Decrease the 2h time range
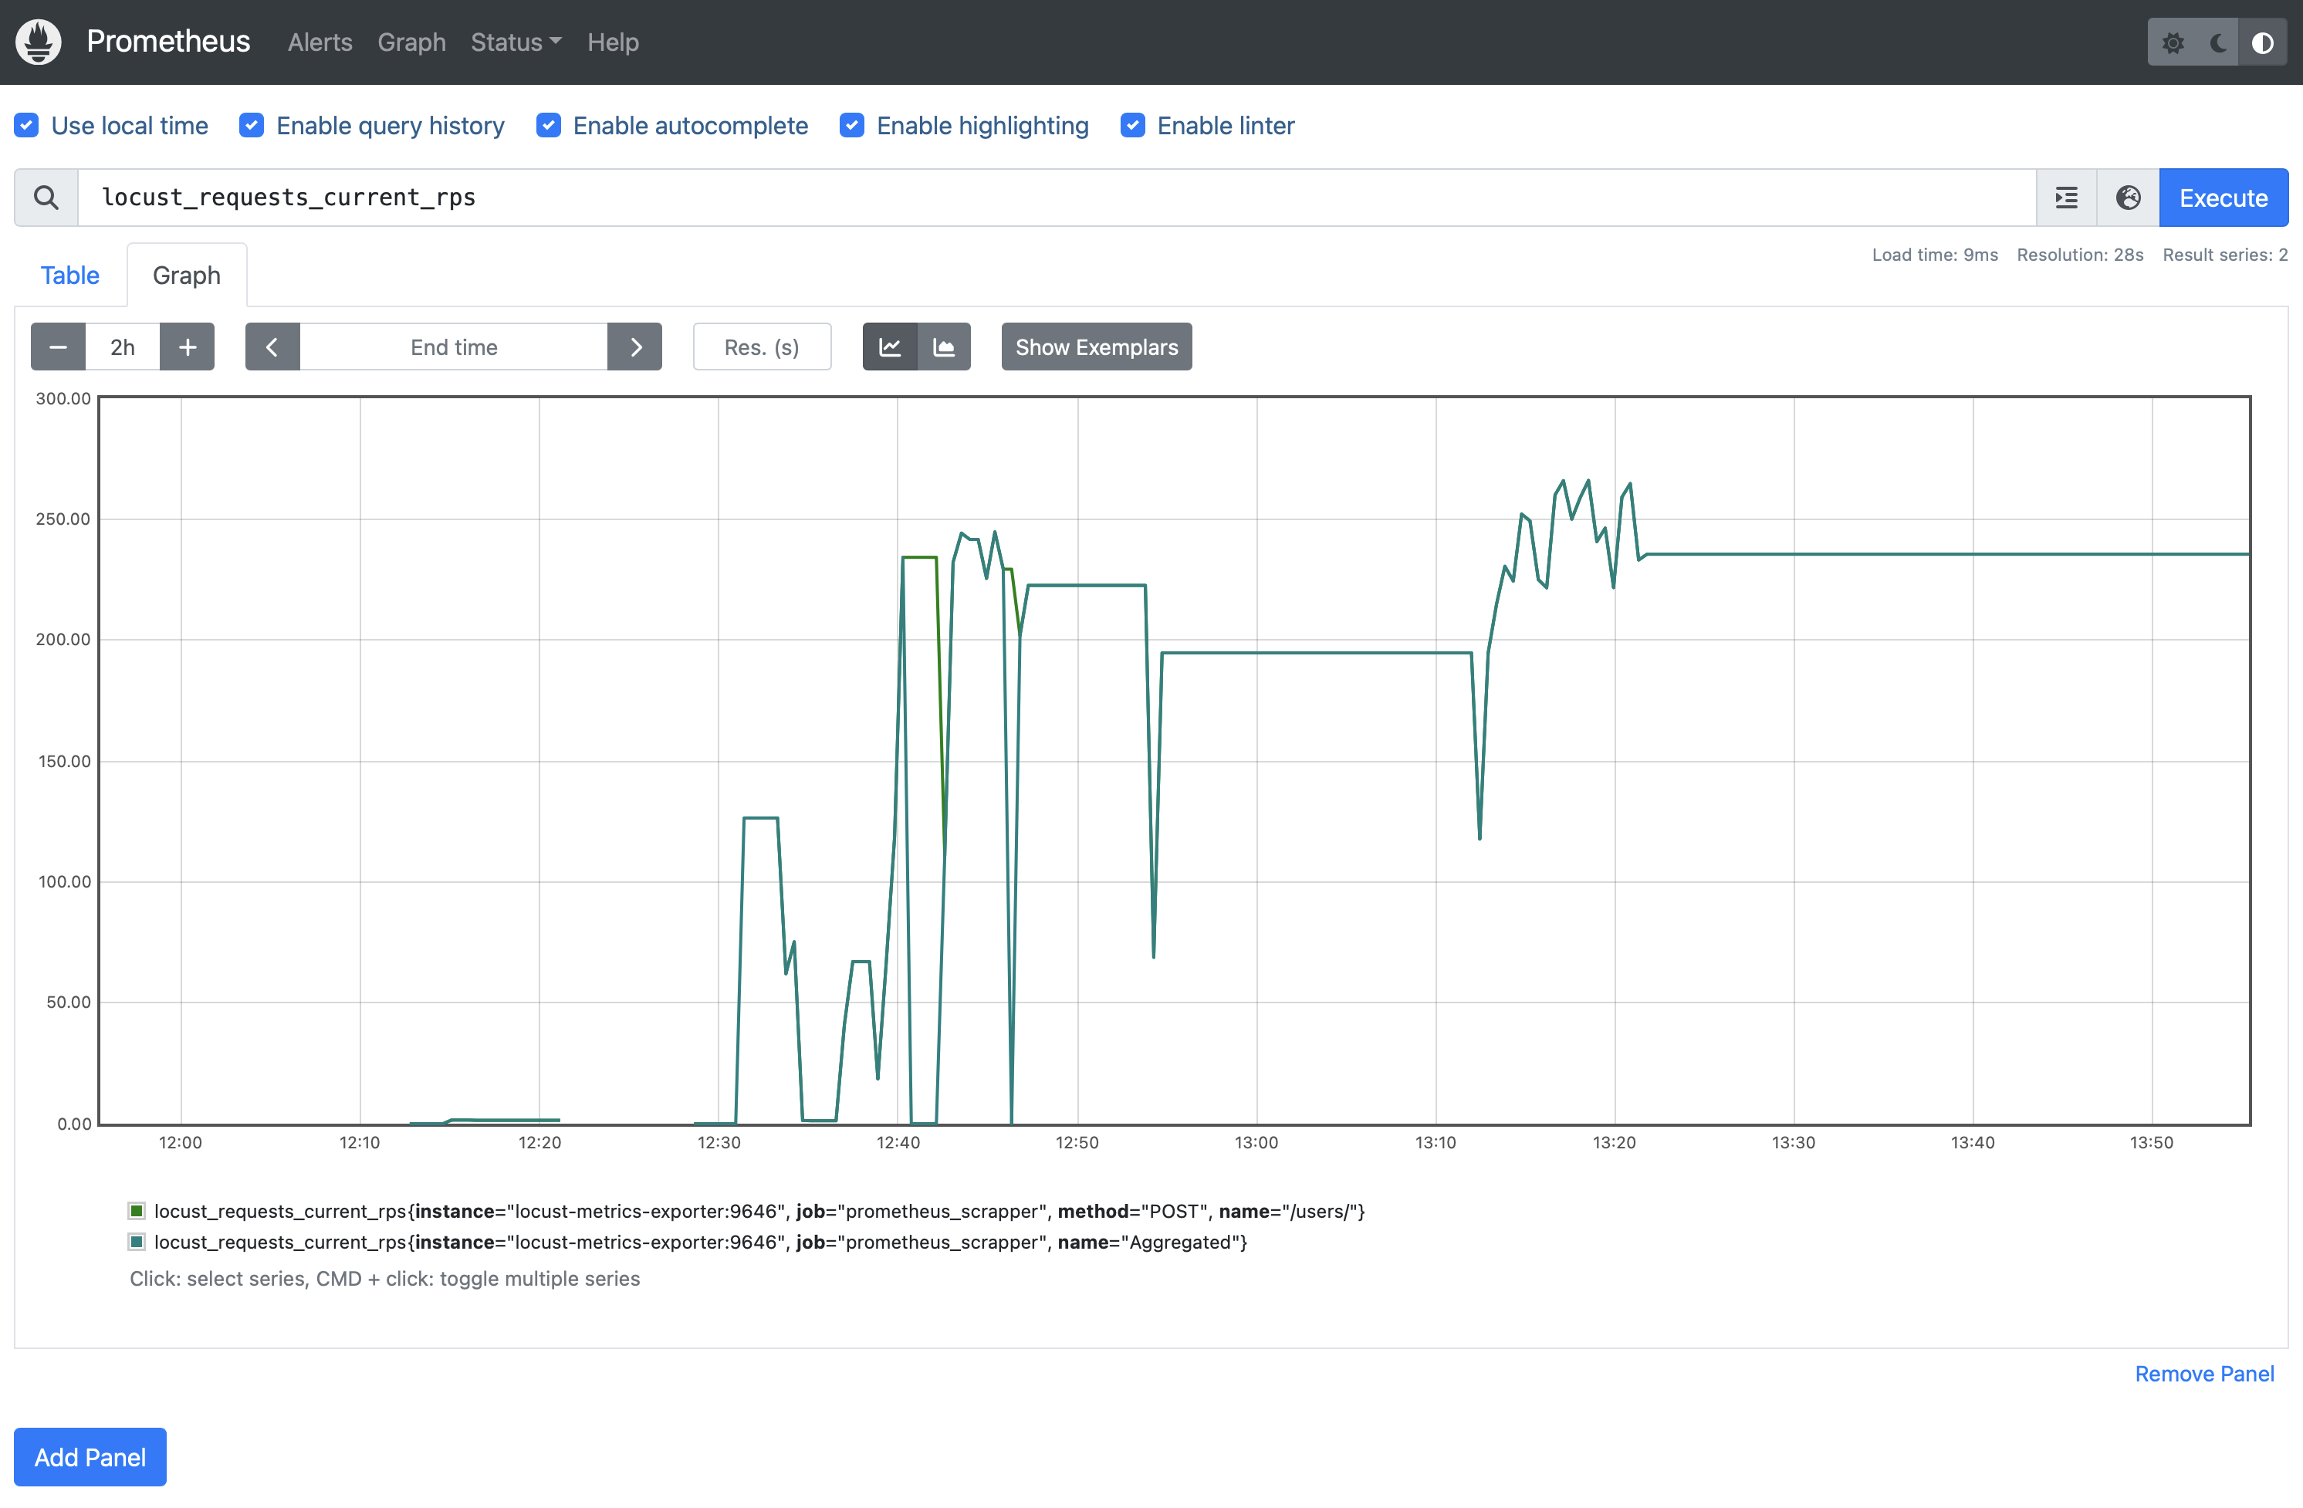Image resolution: width=2303 pixels, height=1508 pixels. tap(58, 347)
